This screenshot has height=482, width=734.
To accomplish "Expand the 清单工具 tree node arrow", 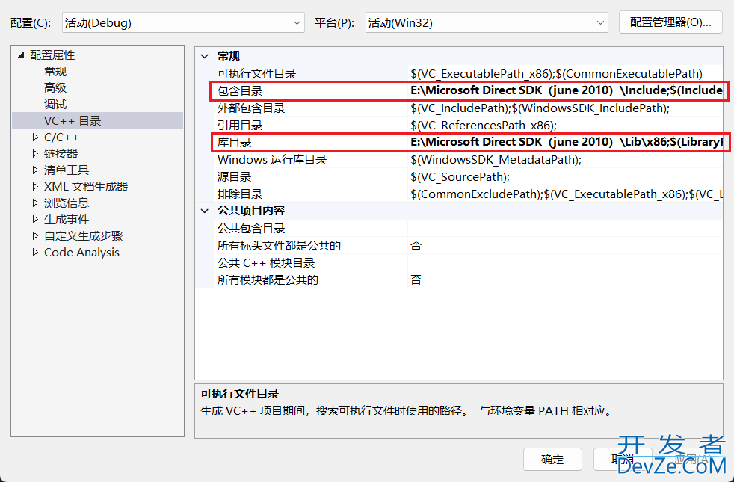I will point(35,170).
